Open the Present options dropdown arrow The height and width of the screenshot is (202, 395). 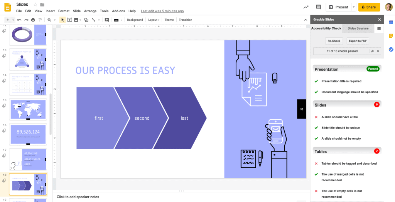coord(354,7)
